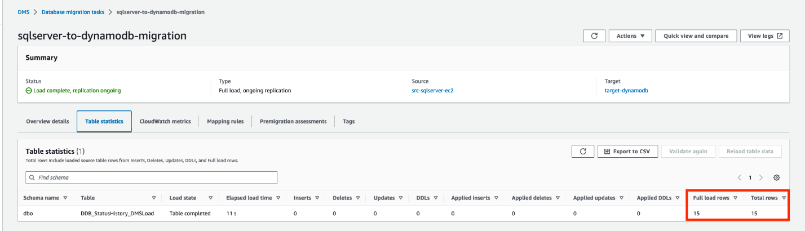805x231 pixels.
Task: Refresh the Table statistics list
Action: 582,152
